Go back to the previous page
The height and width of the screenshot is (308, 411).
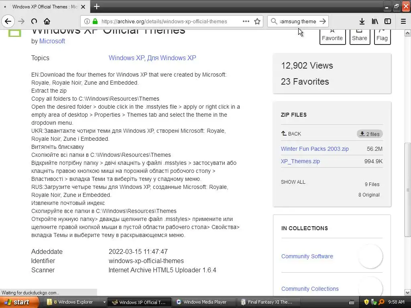pyautogui.click(x=8, y=21)
